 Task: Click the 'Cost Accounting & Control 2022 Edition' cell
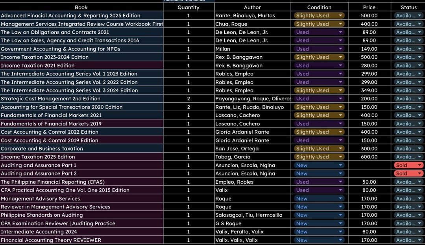(x=81, y=132)
